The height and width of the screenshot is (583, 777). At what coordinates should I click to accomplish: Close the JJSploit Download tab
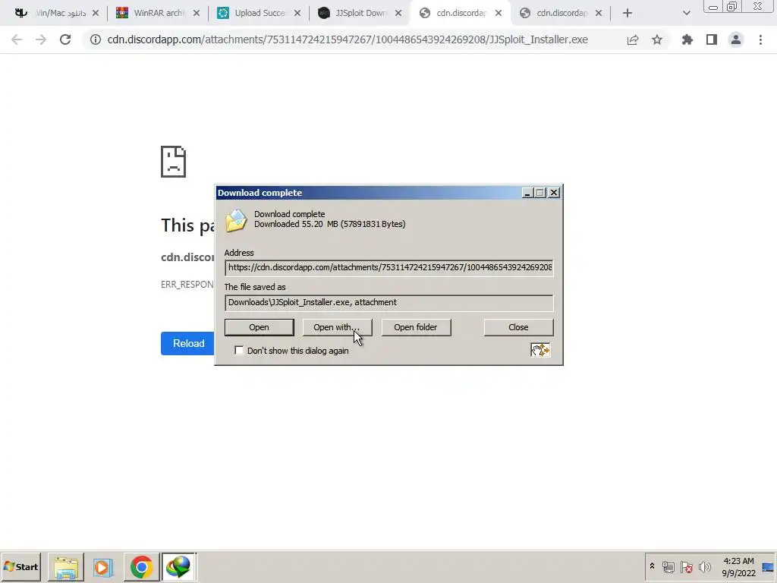coord(398,14)
